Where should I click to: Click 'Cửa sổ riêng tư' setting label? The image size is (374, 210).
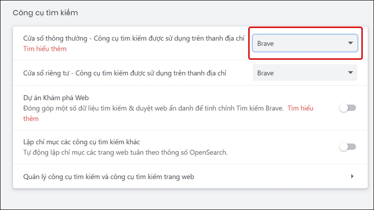pos(124,73)
